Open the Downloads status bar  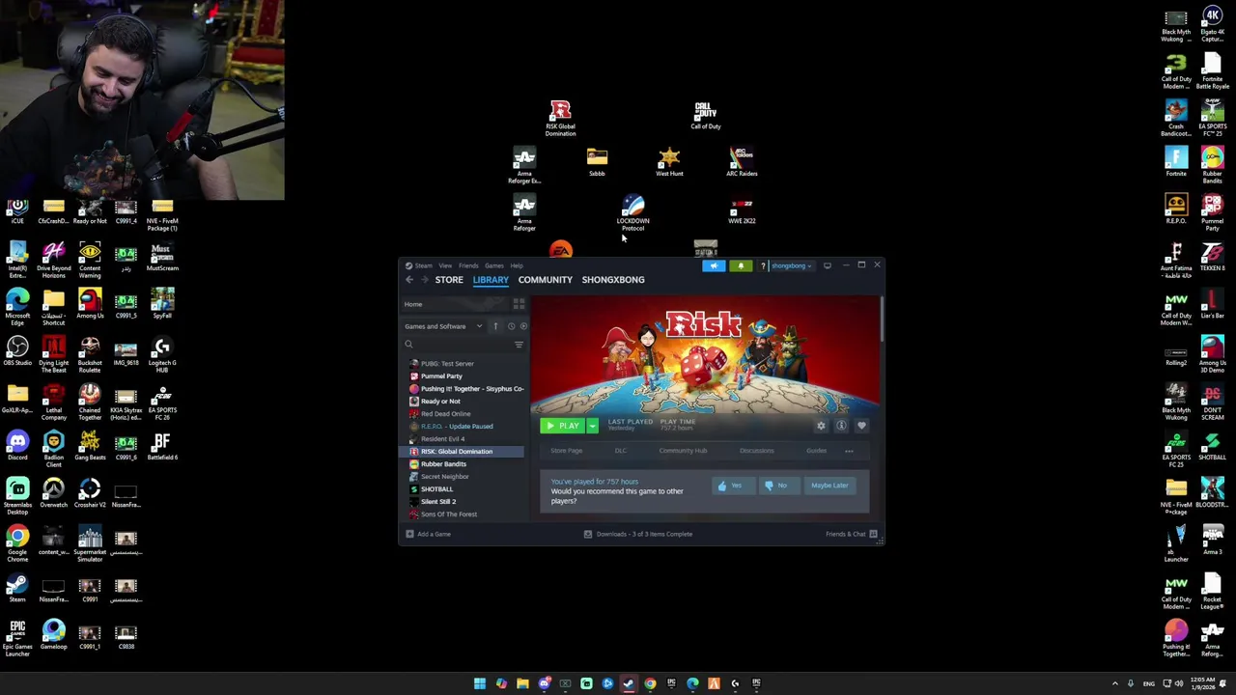(x=638, y=534)
